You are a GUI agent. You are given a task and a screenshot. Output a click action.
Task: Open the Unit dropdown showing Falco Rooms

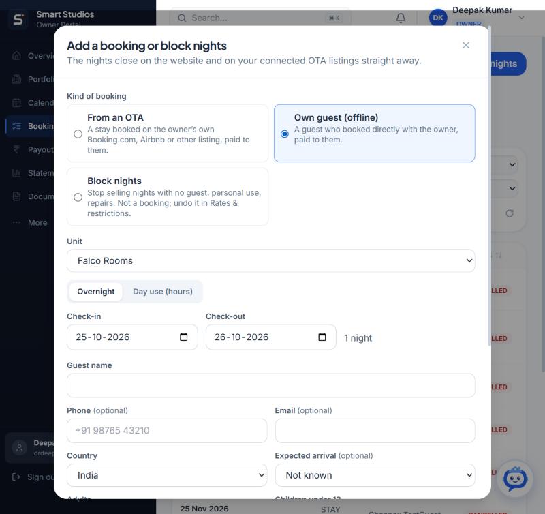(270, 260)
